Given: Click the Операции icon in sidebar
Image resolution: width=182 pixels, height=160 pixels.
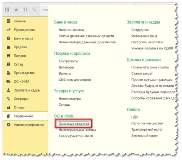Looking at the screenshot, I should click(x=8, y=99).
